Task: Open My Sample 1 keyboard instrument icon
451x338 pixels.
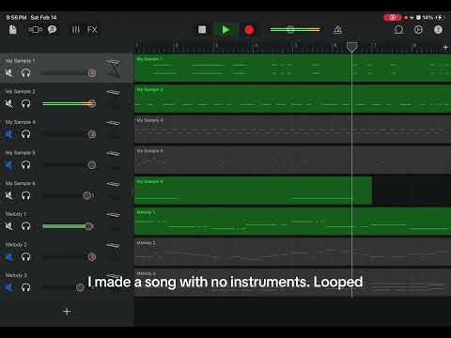Action: (x=113, y=68)
